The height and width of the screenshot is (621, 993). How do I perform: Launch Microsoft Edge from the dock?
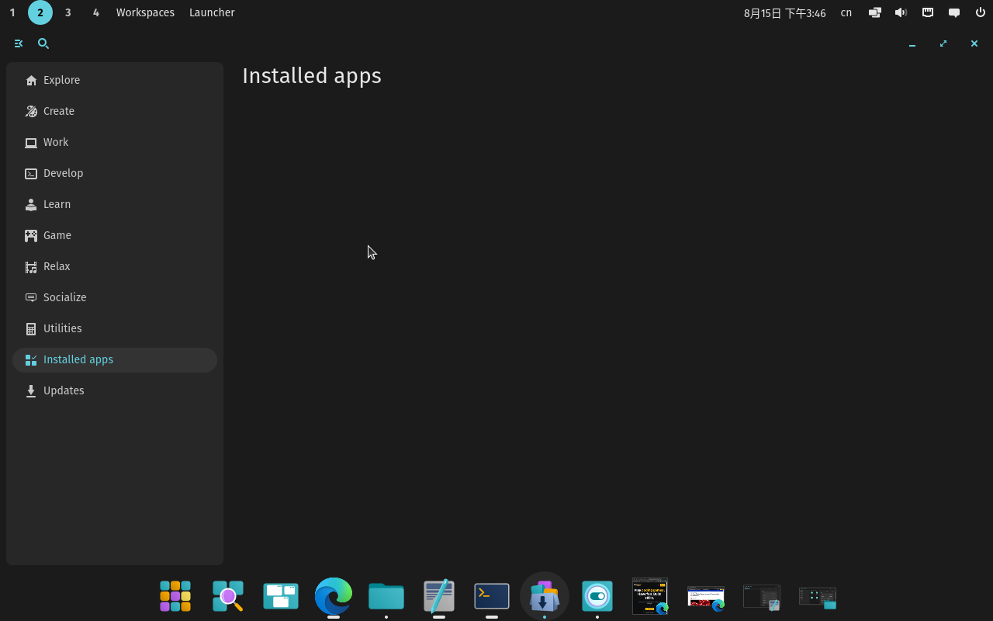coord(334,596)
